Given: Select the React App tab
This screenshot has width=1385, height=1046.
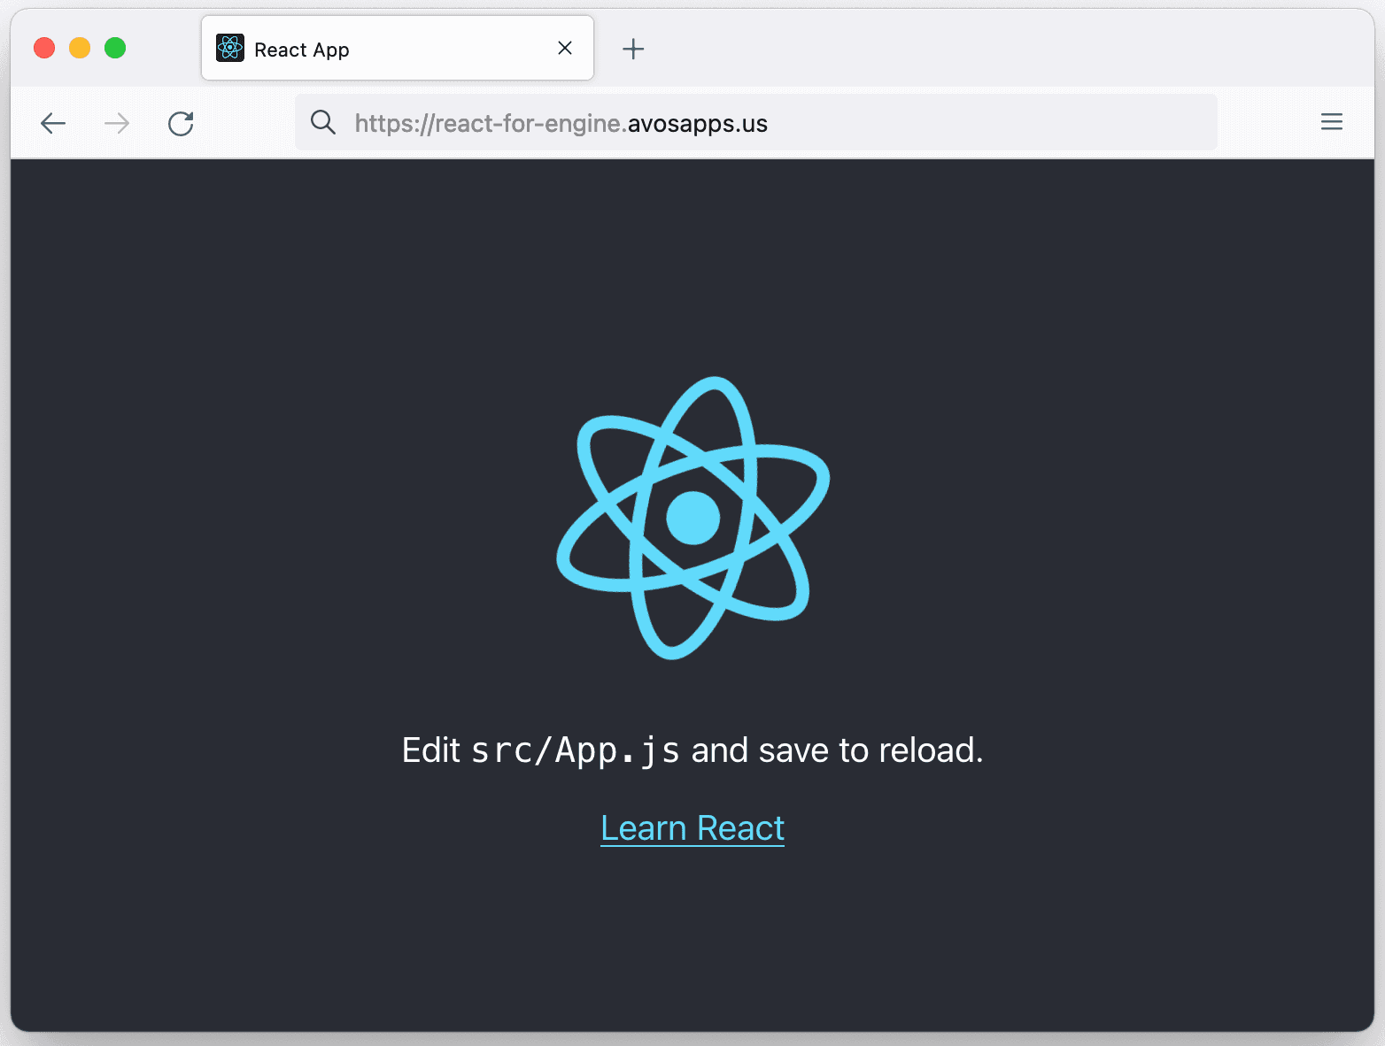Looking at the screenshot, I should pyautogui.click(x=398, y=48).
